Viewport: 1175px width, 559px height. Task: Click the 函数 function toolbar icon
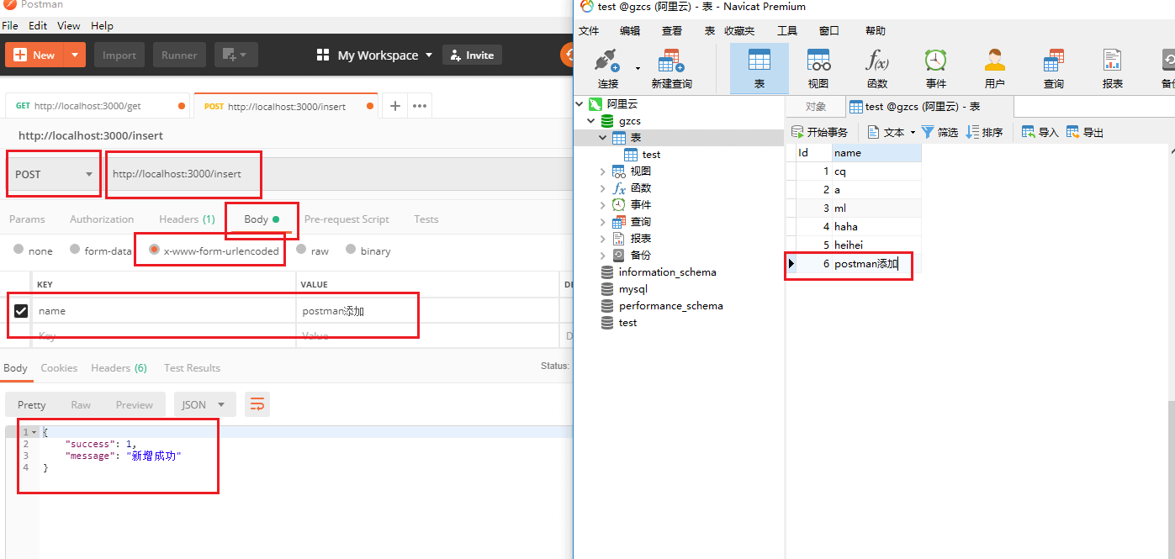877,69
